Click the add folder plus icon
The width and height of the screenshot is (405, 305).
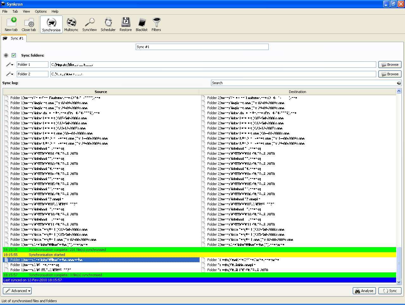(6, 55)
